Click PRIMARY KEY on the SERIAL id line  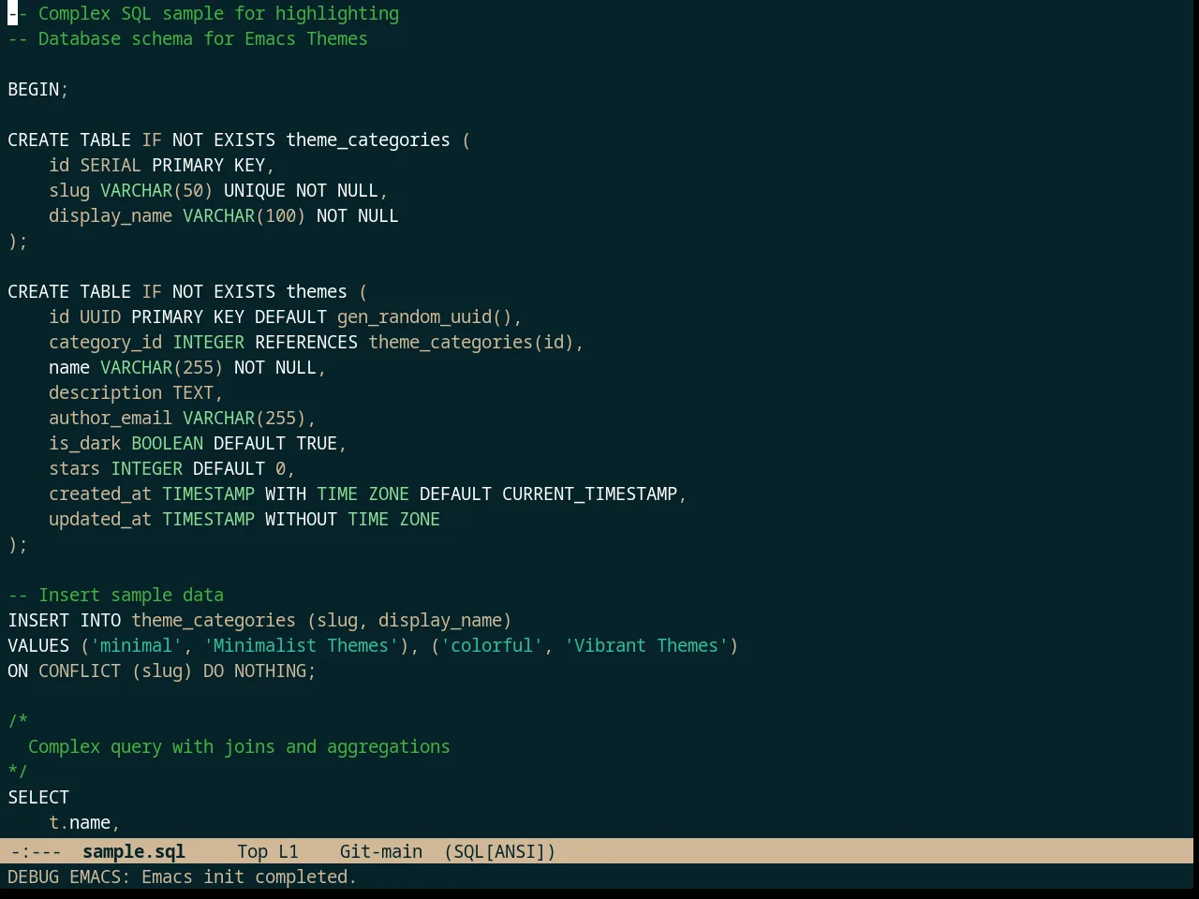(208, 165)
